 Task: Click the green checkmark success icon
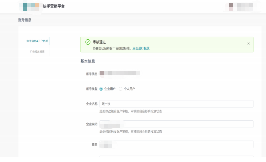coord(88,42)
